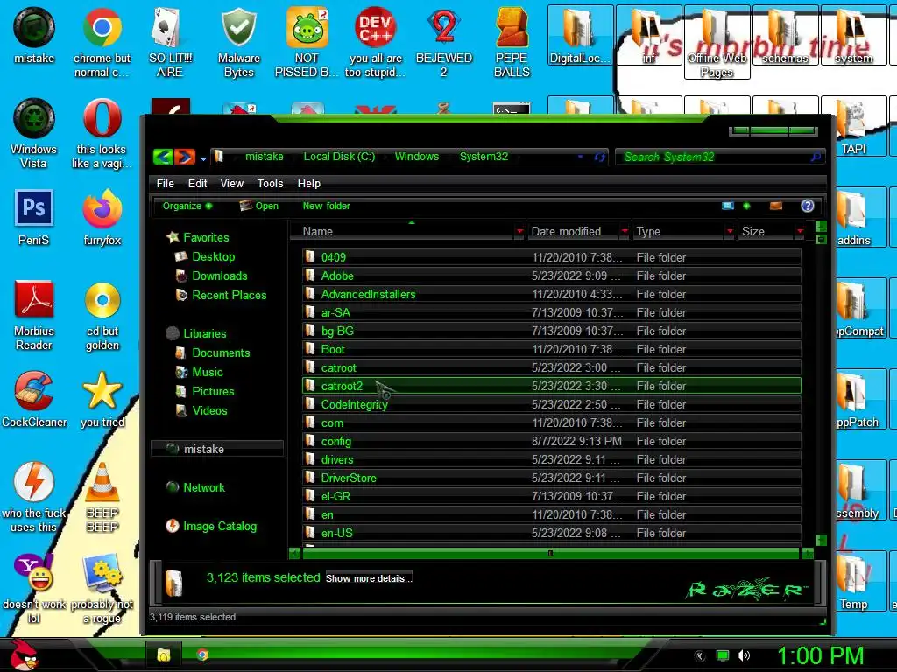
Task: Click the green Back arrow in Explorer
Action: [x=163, y=156]
